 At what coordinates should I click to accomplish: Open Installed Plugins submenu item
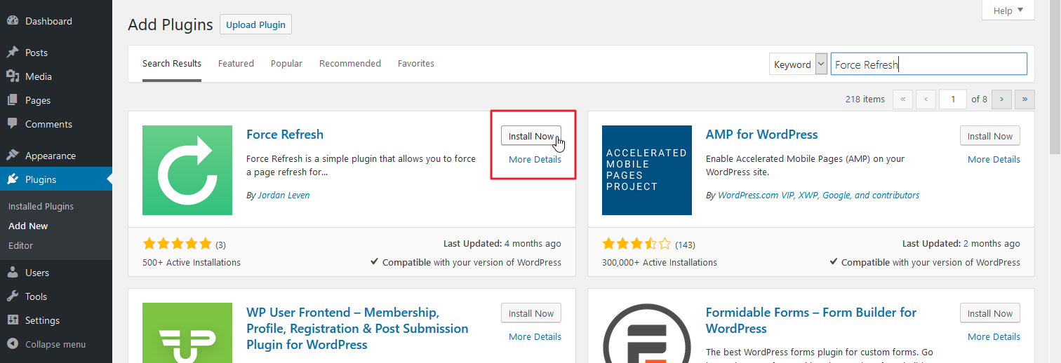(x=41, y=207)
